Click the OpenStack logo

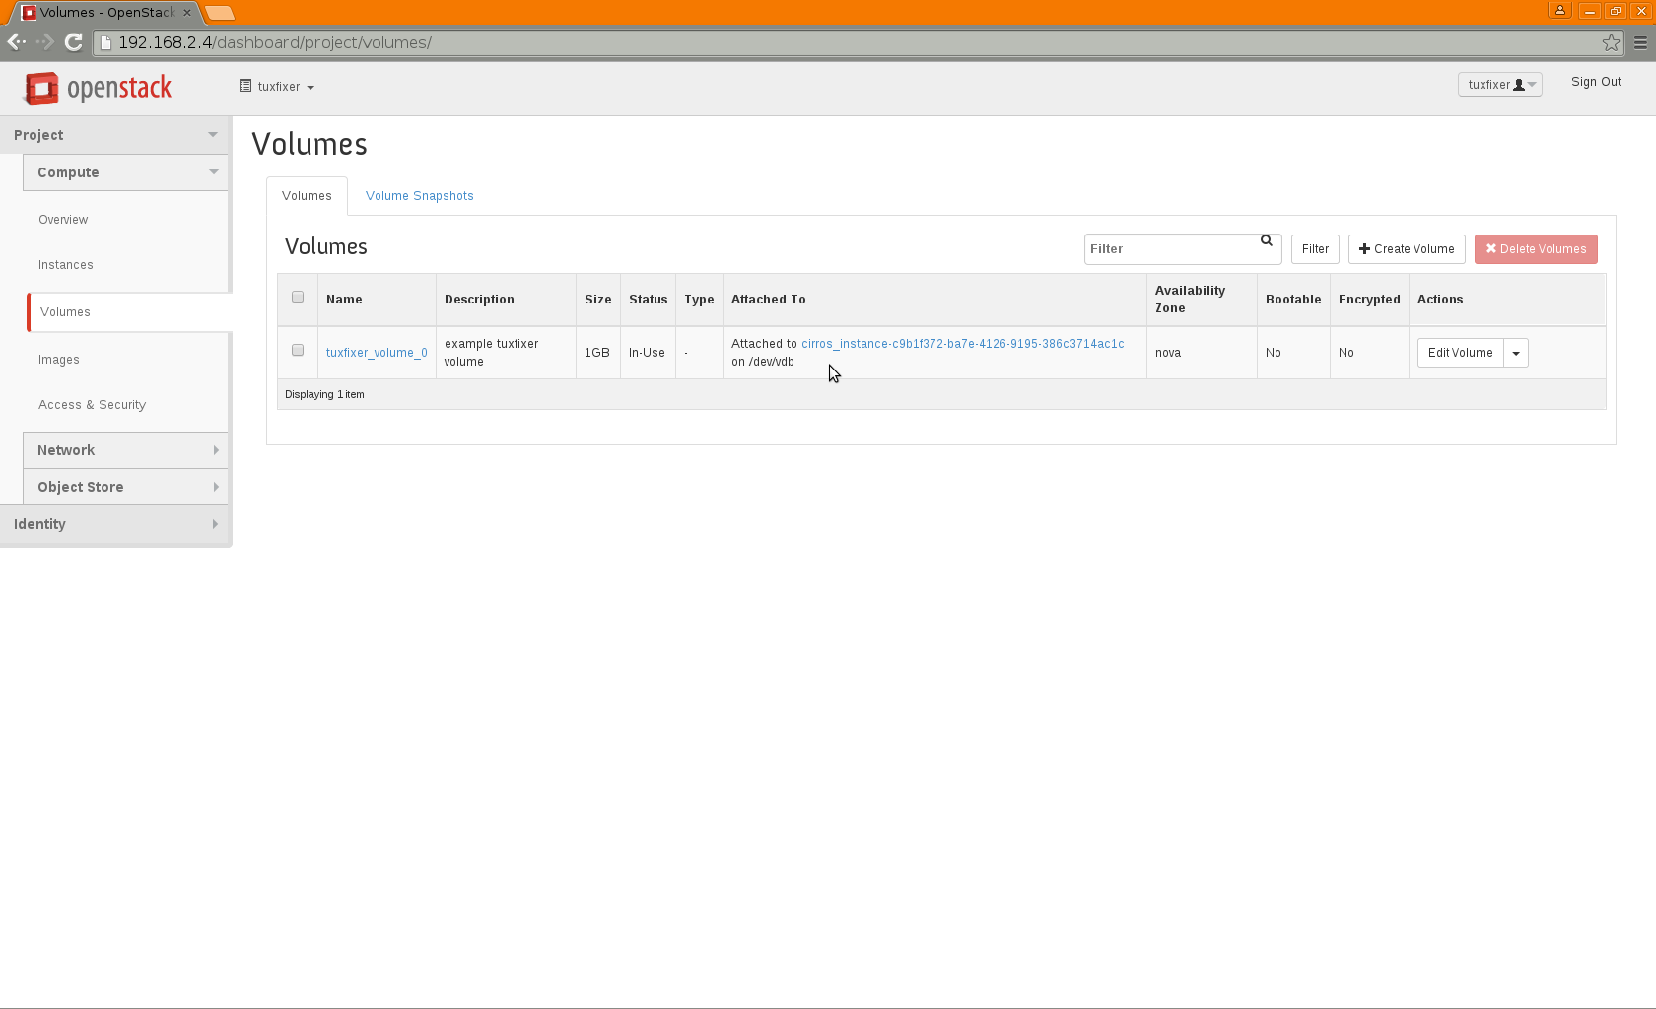(98, 88)
